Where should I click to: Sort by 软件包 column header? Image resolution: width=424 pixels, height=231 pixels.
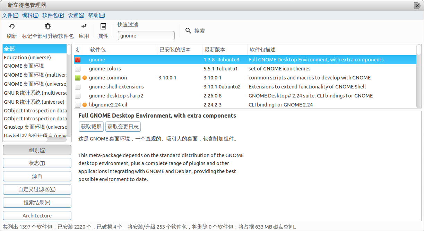[123, 50]
